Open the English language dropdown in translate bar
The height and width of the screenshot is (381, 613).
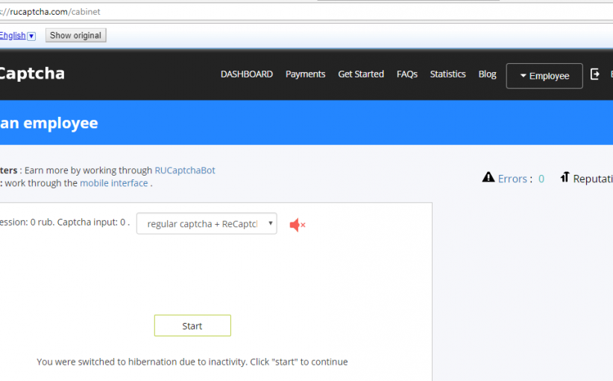(x=16, y=36)
